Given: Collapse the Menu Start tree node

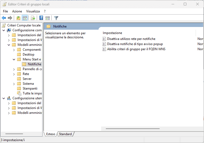Looking at the screenshot, I should coord(14,59).
